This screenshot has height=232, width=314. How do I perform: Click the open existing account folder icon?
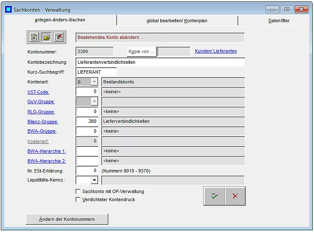[x=46, y=37]
